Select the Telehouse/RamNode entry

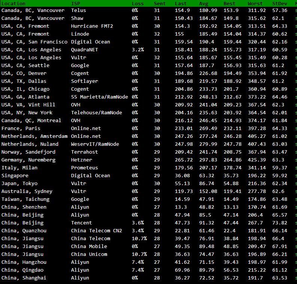click(x=96, y=112)
